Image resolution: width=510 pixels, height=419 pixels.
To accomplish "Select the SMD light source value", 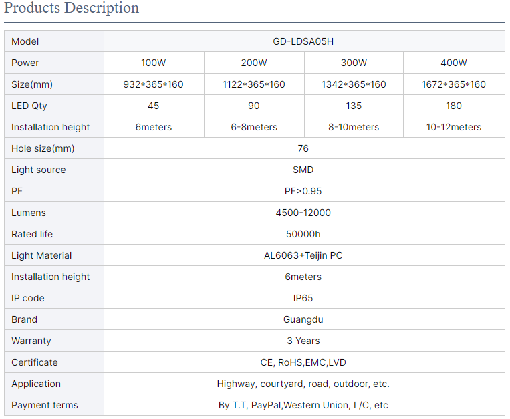I will coord(303,170).
